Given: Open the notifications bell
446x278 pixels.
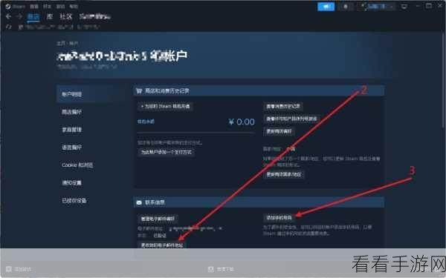Looking at the screenshot, I should click(x=346, y=7).
